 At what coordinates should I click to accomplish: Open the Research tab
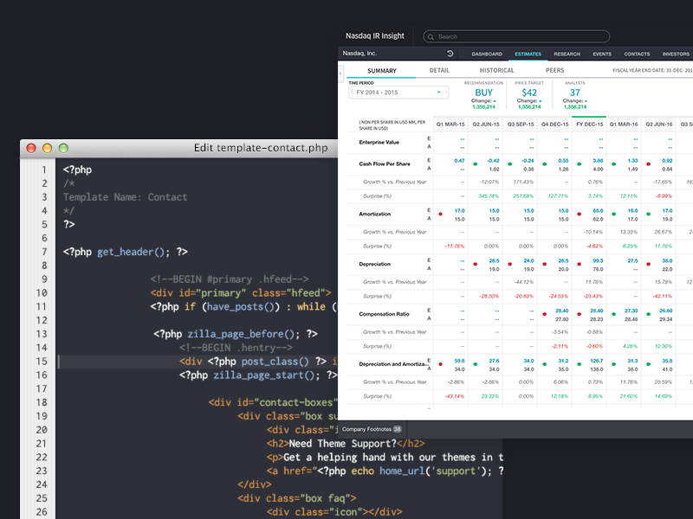pyautogui.click(x=567, y=54)
